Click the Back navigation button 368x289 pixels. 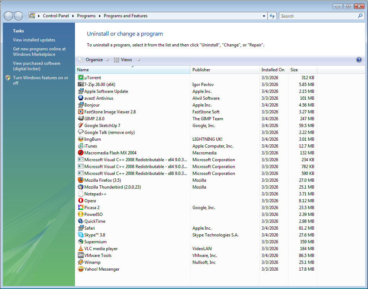[8, 16]
